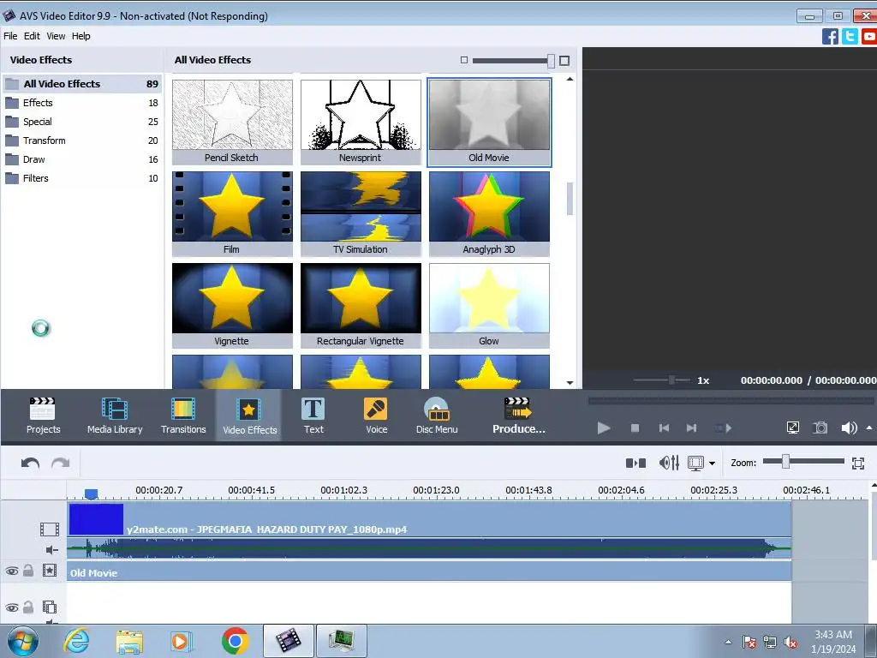The width and height of the screenshot is (877, 658).
Task: Open the Projects section
Action: coord(43,416)
